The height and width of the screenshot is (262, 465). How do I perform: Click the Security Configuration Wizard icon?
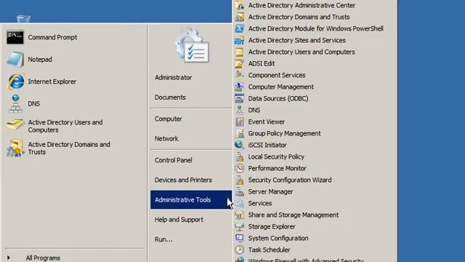[x=239, y=180]
